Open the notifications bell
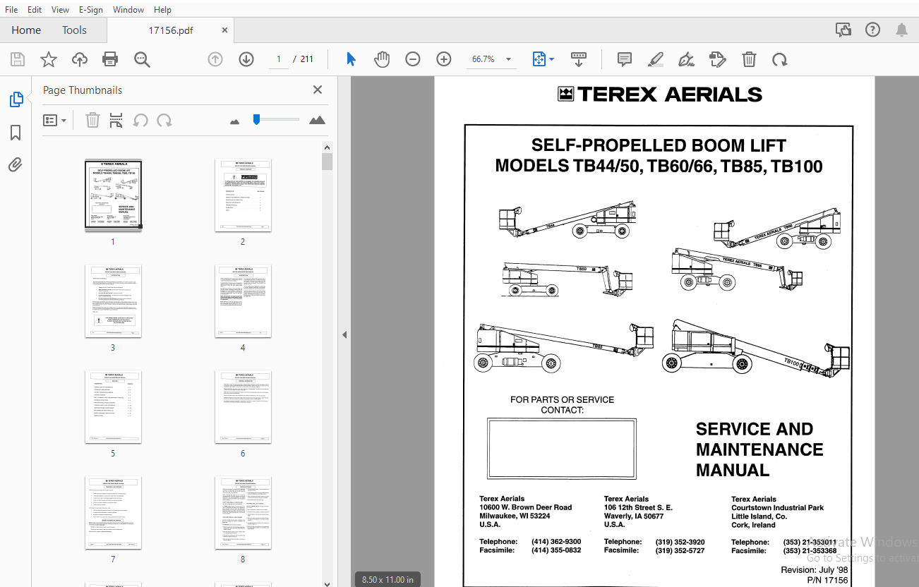 (x=902, y=30)
